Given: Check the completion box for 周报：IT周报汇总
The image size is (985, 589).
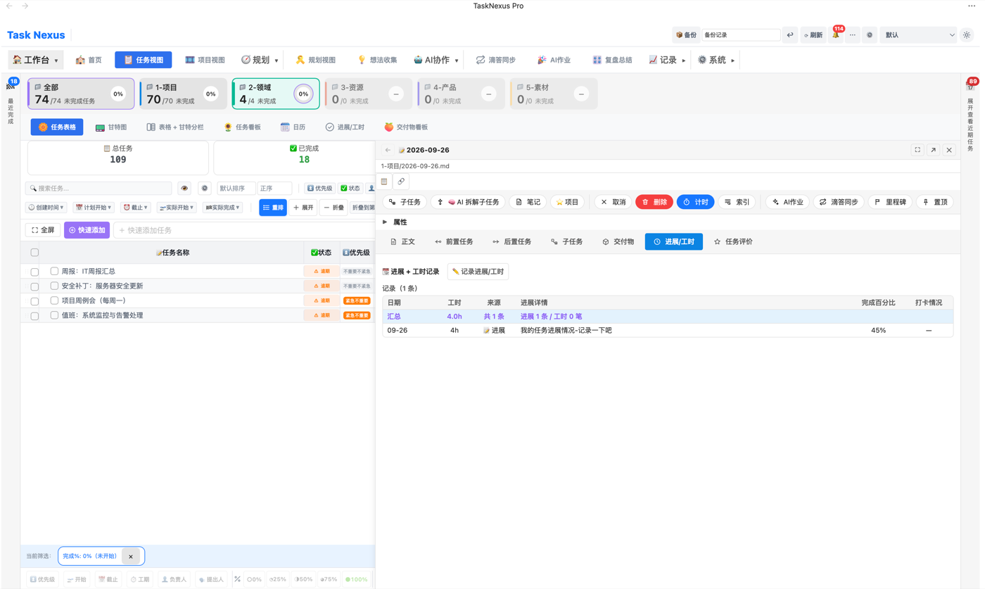Looking at the screenshot, I should (x=54, y=271).
